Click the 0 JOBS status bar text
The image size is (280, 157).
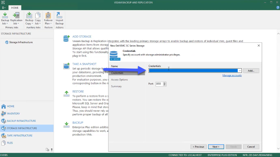(x=4, y=155)
